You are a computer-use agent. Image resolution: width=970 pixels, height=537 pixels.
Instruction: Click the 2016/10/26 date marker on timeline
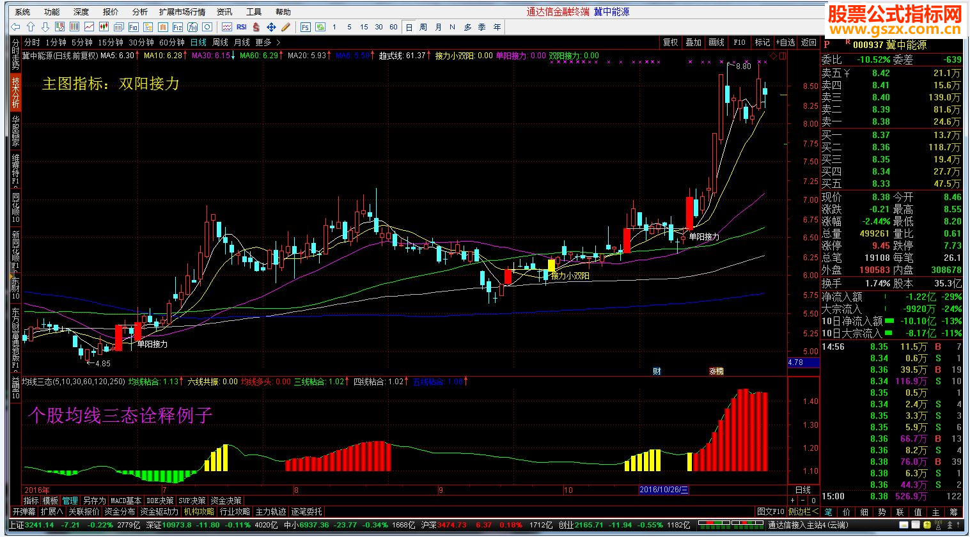click(x=664, y=490)
